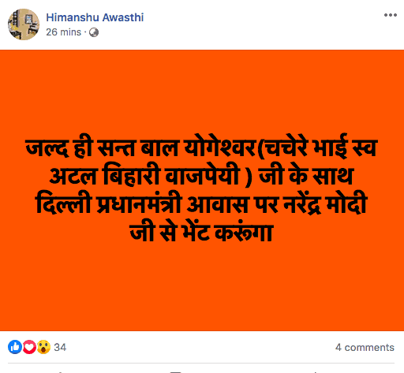404x373 pixels.
Task: Click the words नरेंद्र मोदी
Action: coord(325,203)
